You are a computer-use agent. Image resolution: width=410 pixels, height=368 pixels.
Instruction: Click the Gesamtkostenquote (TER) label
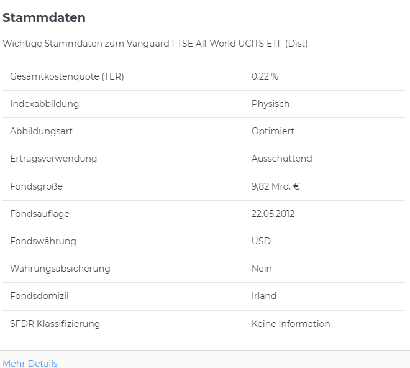tap(67, 76)
